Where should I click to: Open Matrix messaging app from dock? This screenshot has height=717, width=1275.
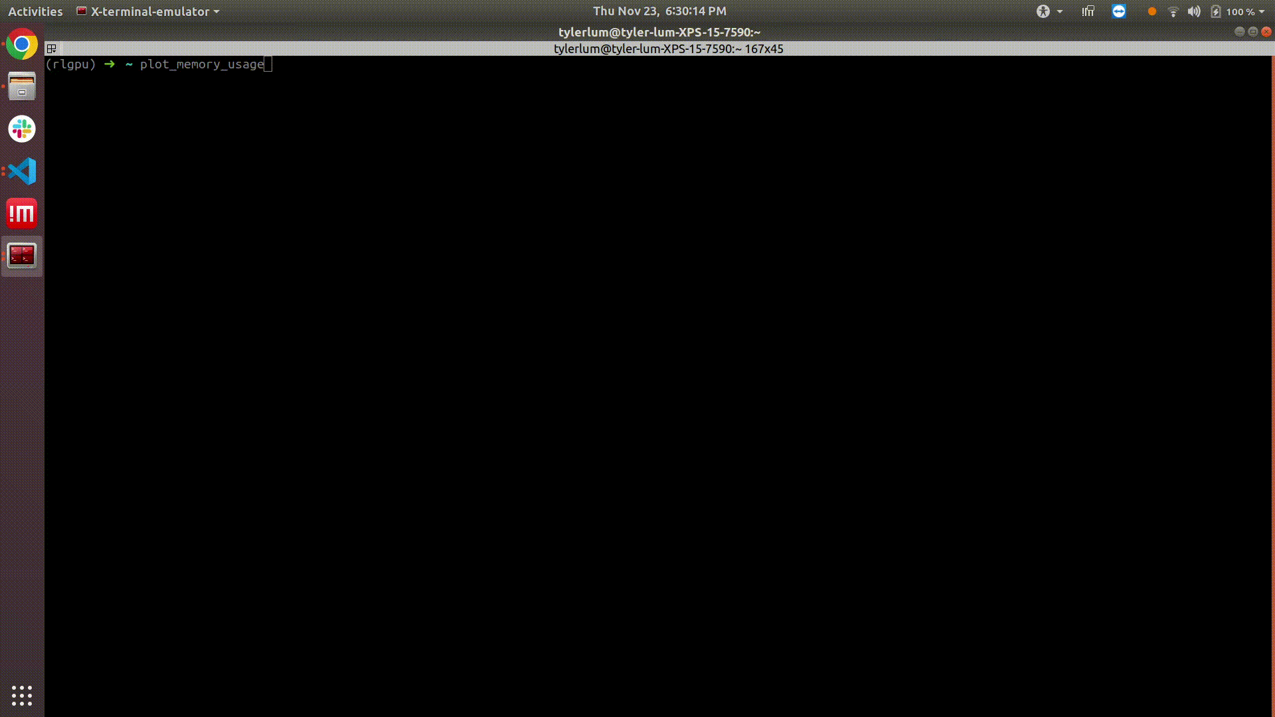coord(21,212)
